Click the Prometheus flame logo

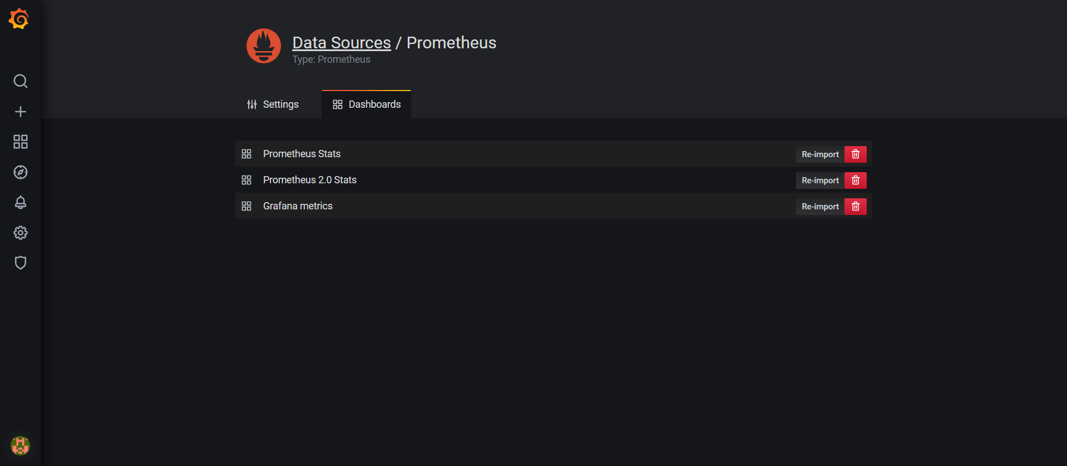click(264, 46)
